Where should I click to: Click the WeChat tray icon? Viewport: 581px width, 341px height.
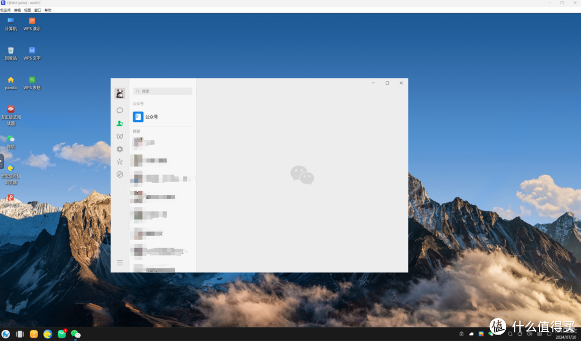point(491,334)
